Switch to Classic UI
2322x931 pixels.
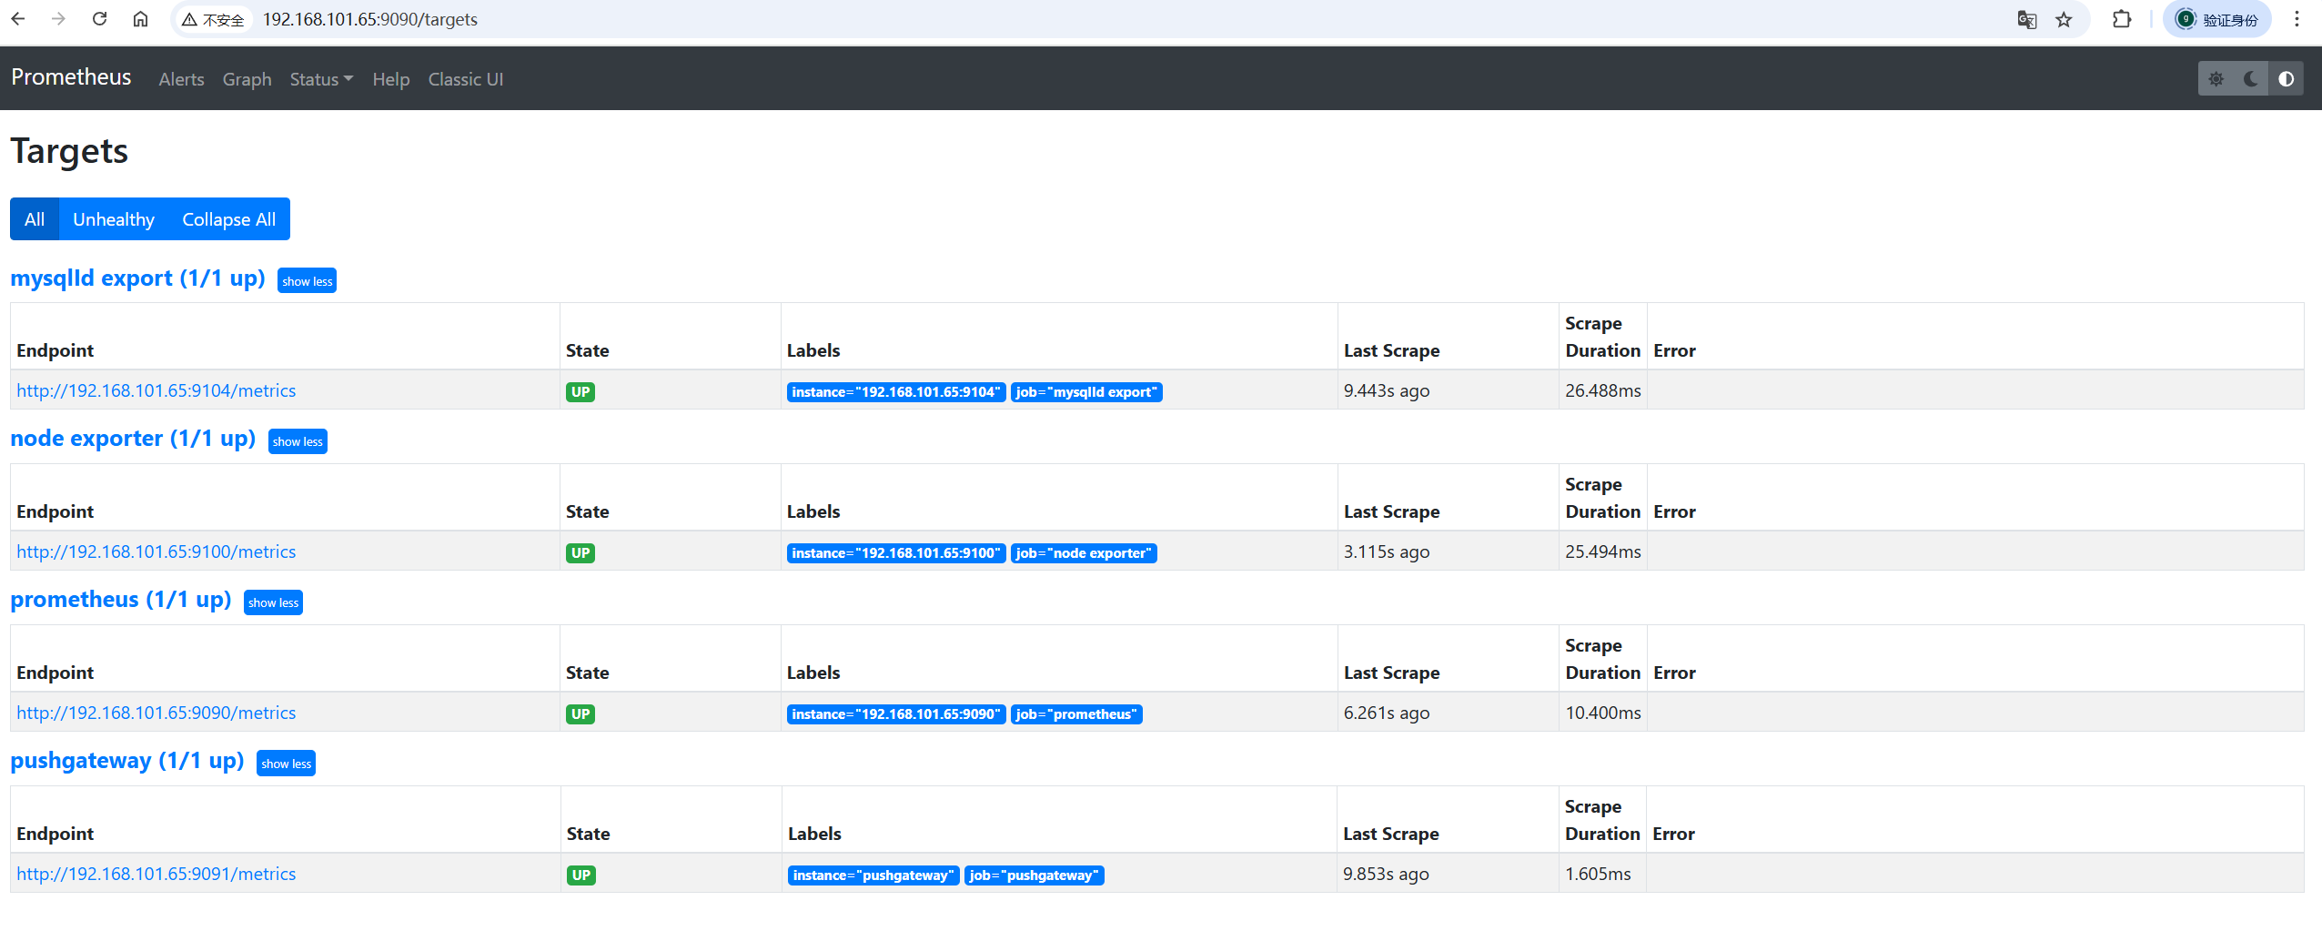coord(465,79)
